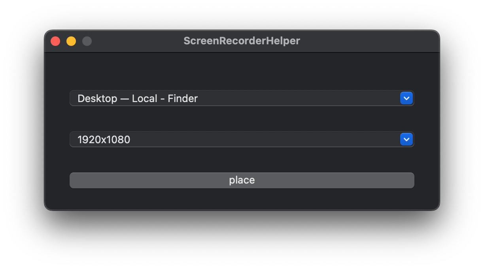Show window choices via the top blue arrow icon
This screenshot has width=484, height=269.
[406, 98]
